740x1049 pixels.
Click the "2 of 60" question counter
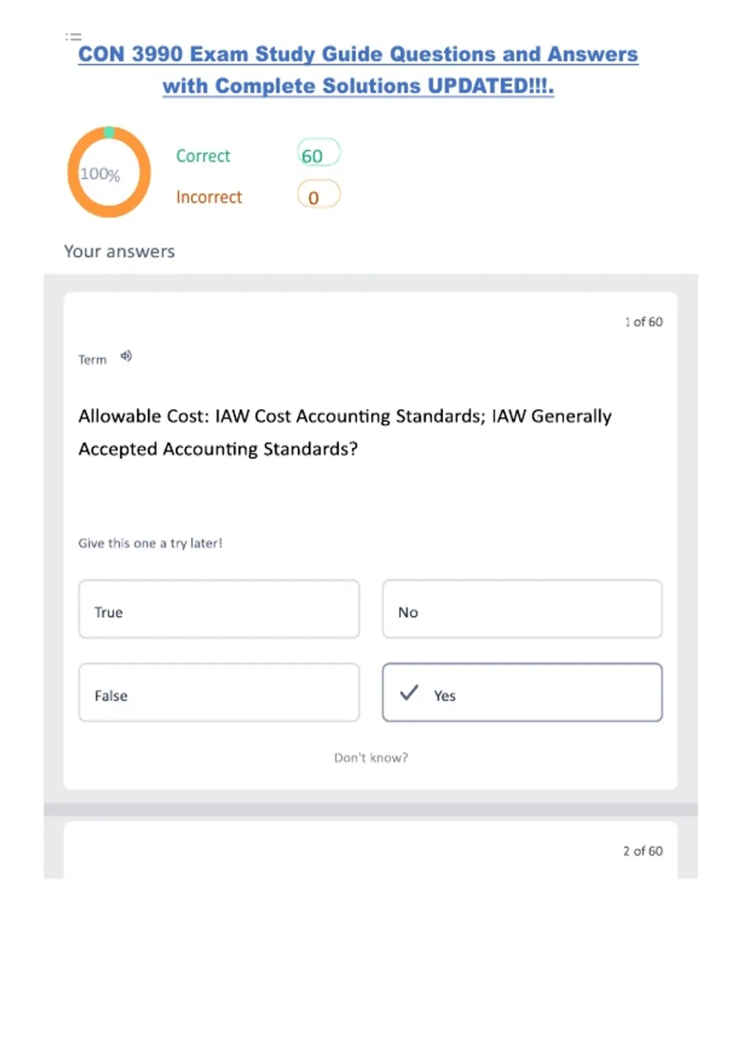click(643, 852)
